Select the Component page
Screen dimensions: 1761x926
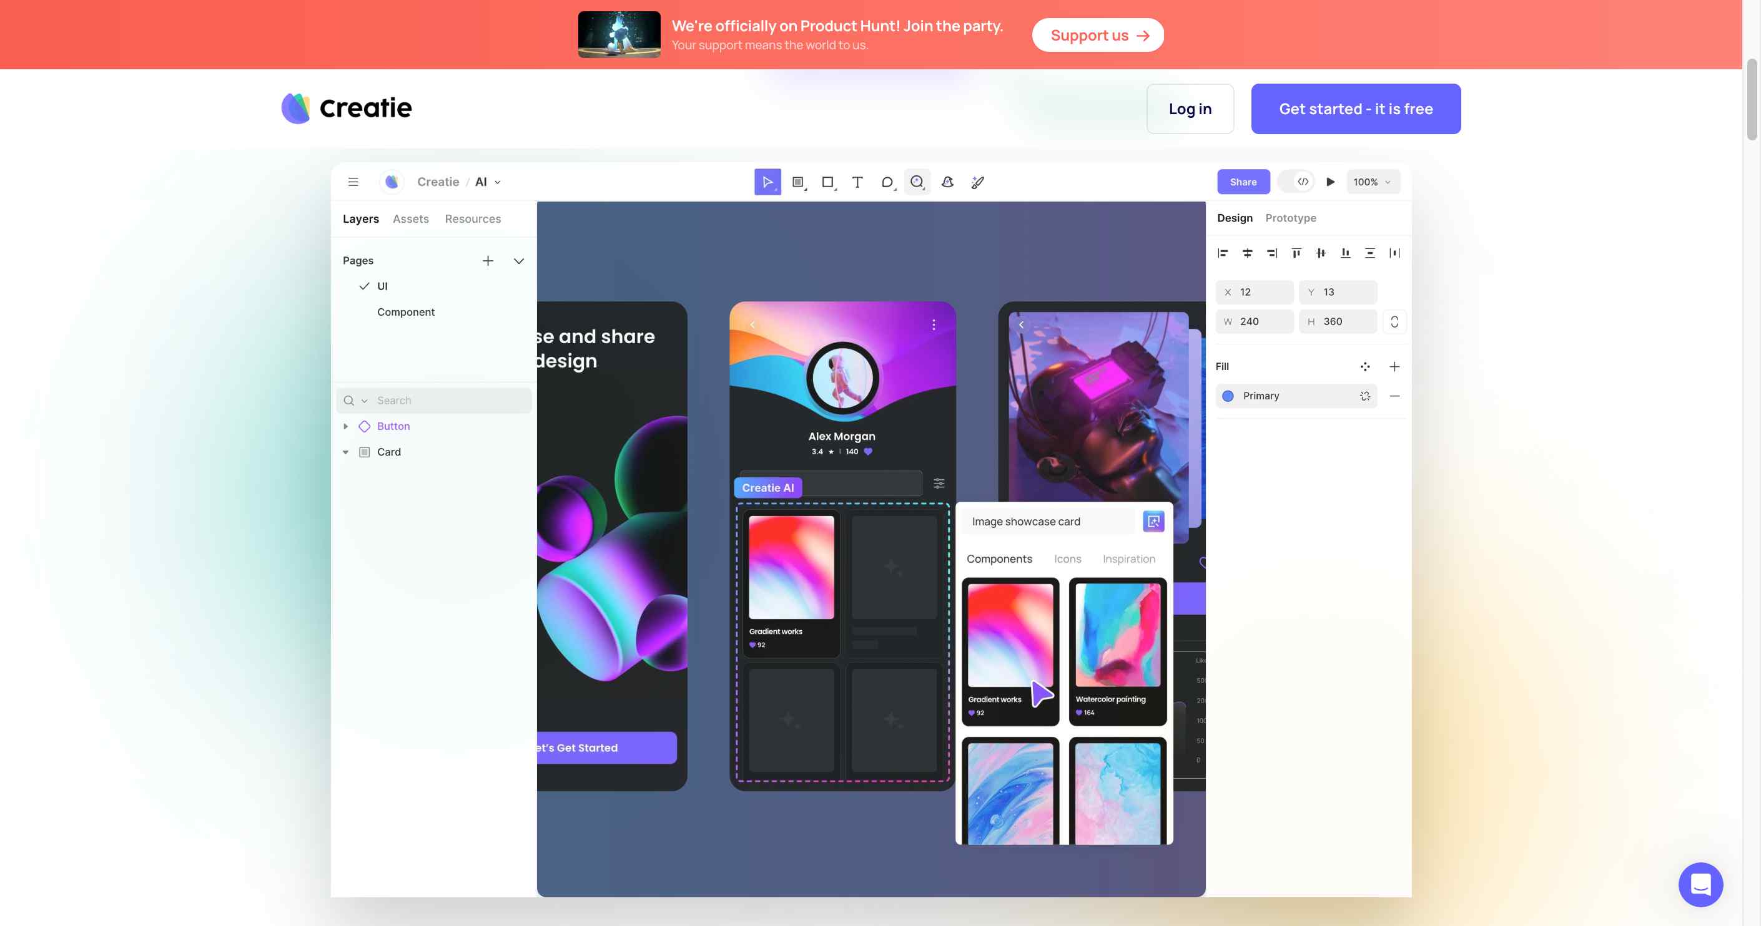[405, 312]
